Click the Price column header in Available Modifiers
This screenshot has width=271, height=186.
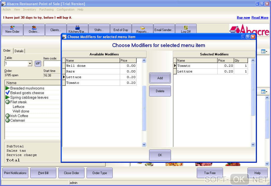click(x=128, y=60)
